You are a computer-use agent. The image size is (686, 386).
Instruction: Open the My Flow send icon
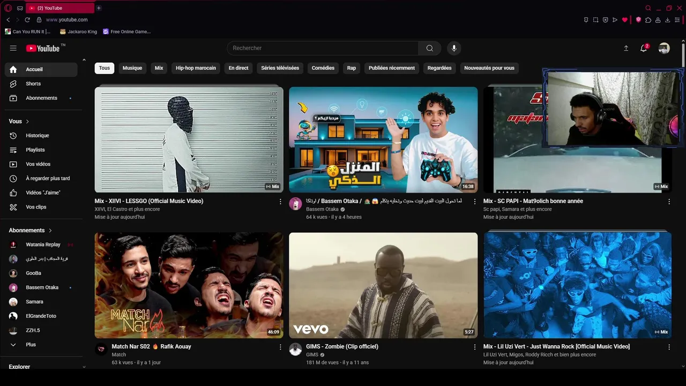pyautogui.click(x=615, y=20)
